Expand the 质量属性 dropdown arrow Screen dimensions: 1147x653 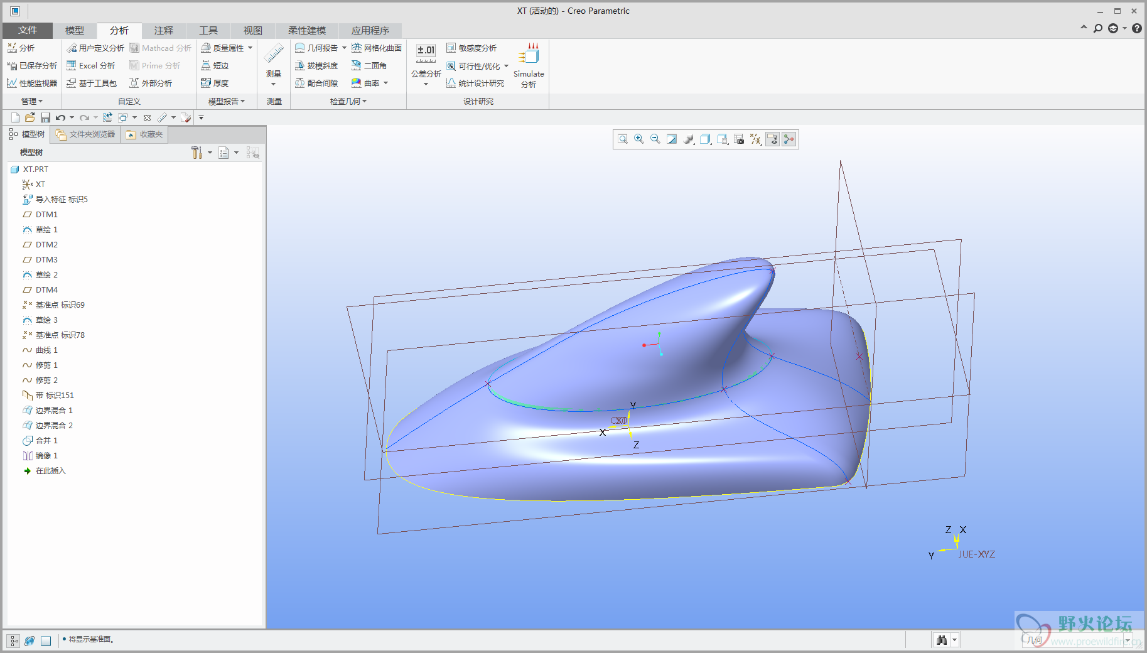tap(250, 48)
